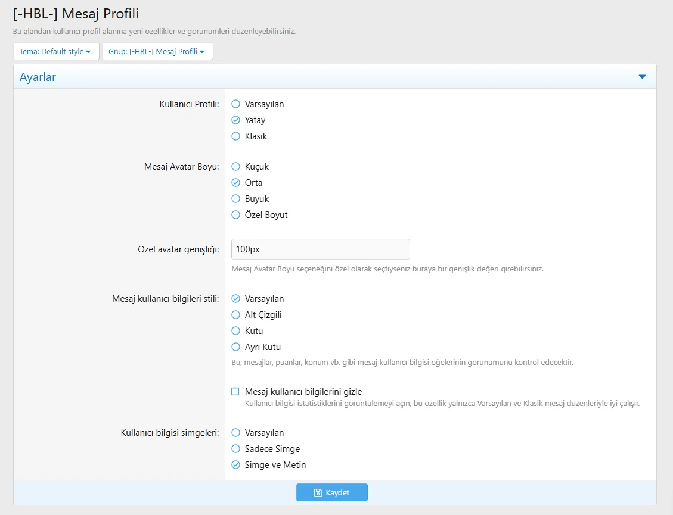Enable Mesaj kullanıcı bilgilerini gizle checkbox
The height and width of the screenshot is (515, 673).
coord(235,392)
